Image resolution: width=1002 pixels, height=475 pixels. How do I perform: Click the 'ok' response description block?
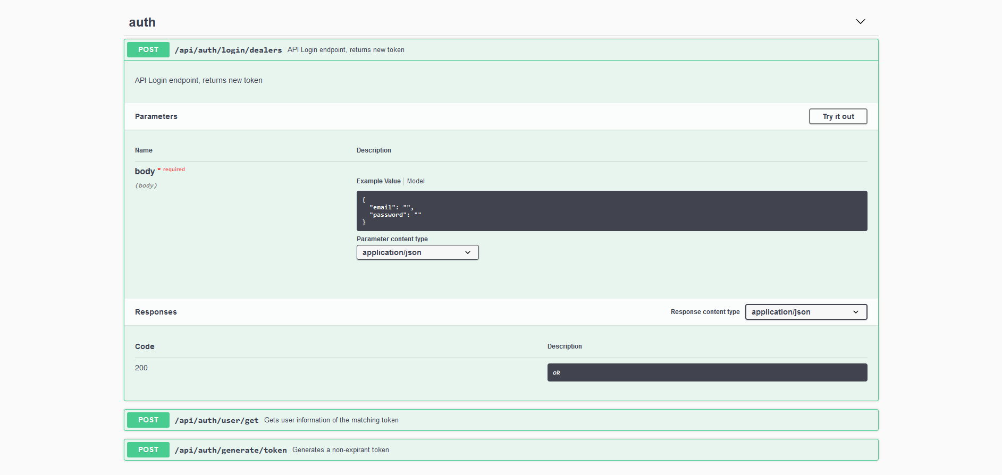point(707,372)
